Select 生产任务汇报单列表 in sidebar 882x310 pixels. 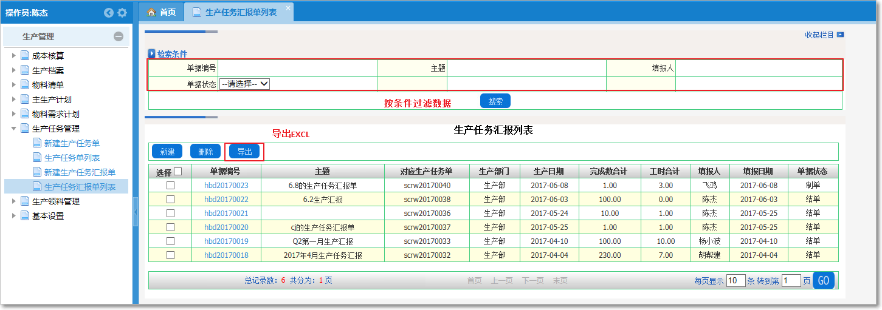80,187
